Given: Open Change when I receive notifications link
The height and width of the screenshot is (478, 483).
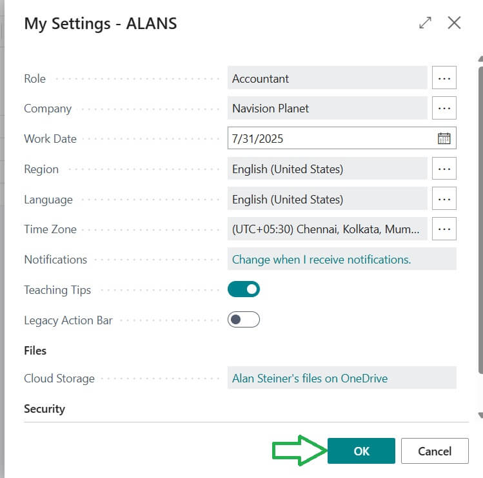Looking at the screenshot, I should tap(321, 259).
